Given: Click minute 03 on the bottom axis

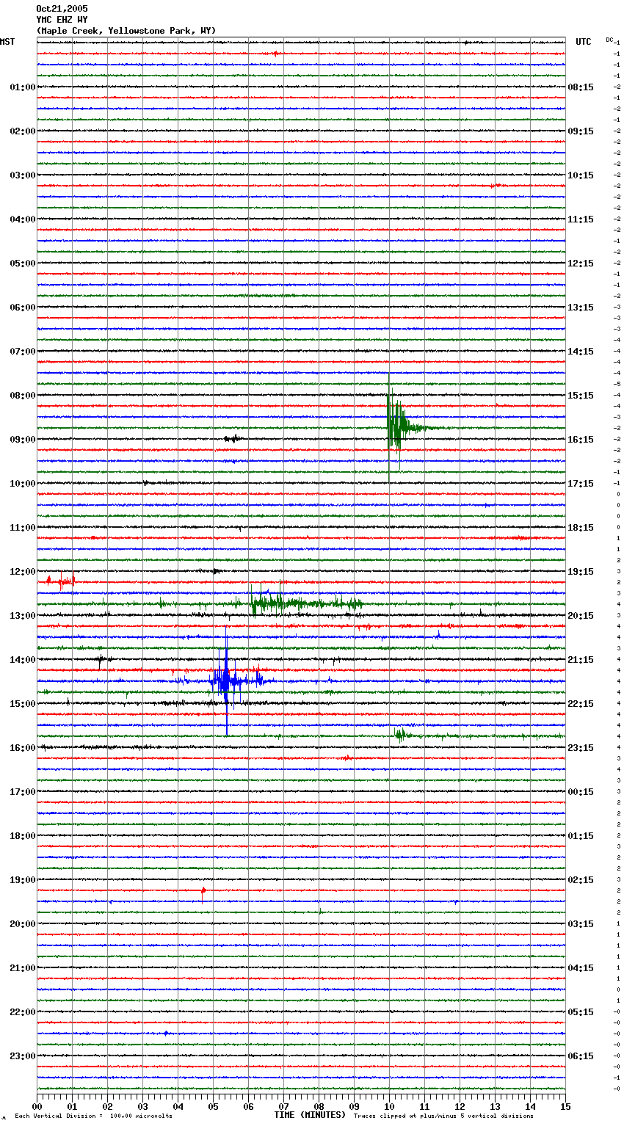Looking at the screenshot, I should pos(142,1106).
